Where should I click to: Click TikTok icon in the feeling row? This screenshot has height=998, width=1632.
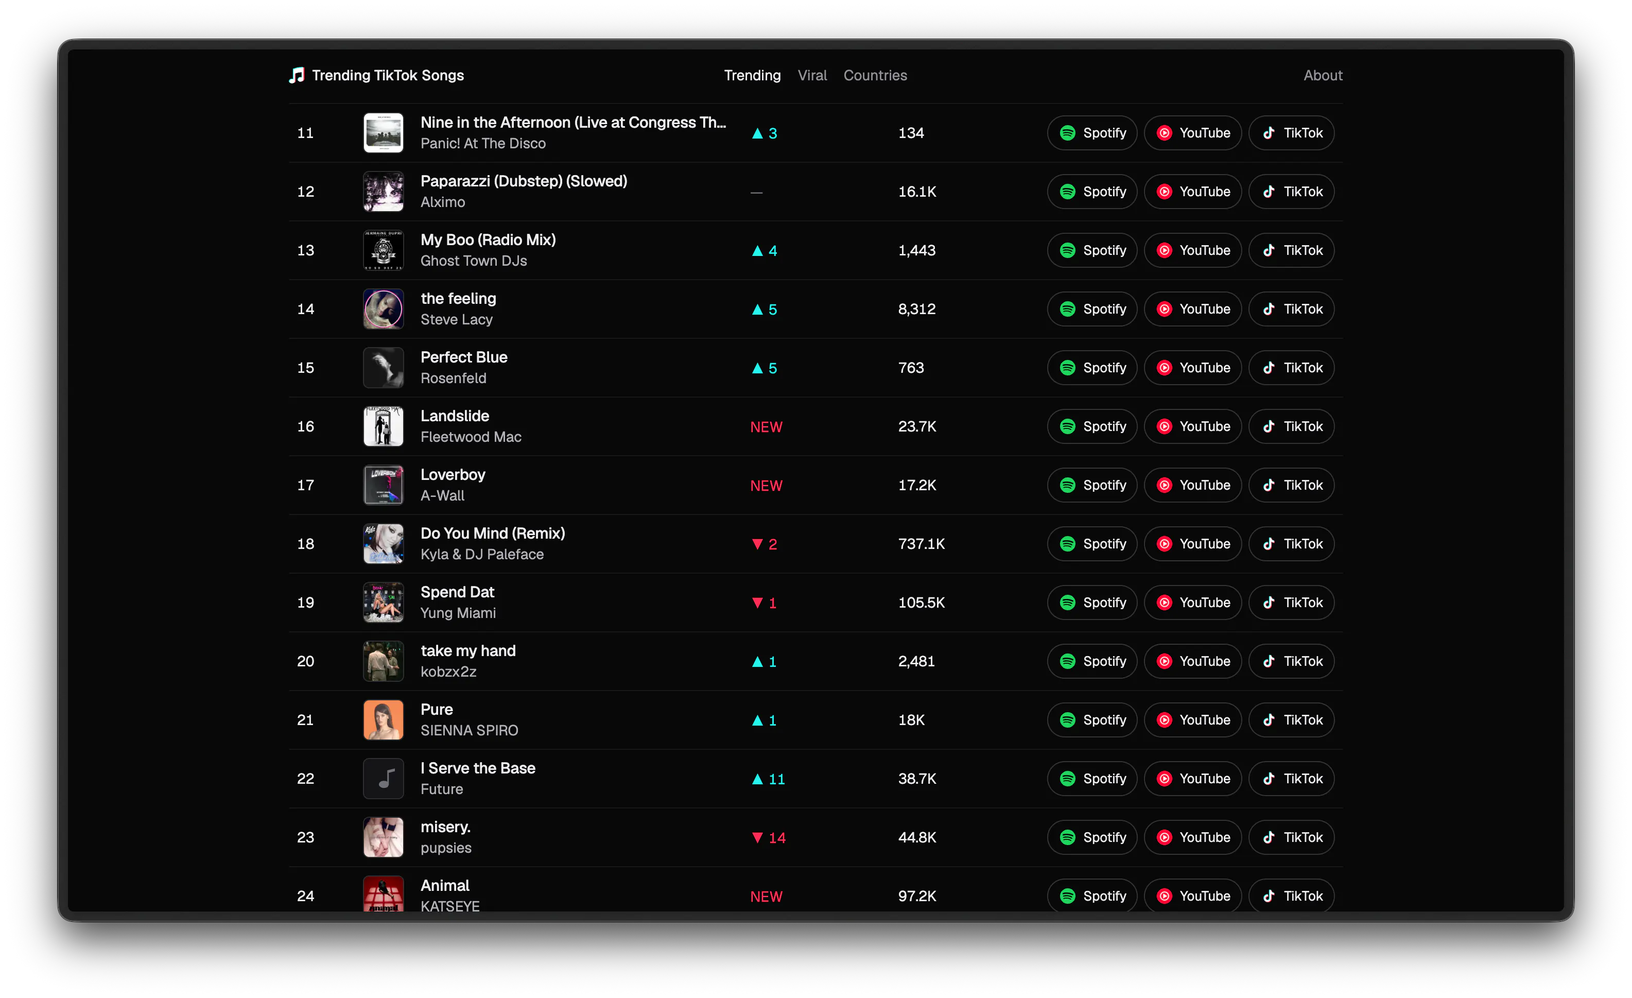[1269, 309]
